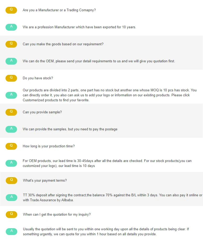The height and width of the screenshot is (246, 203).
Task: Click the Q badge beside 'Can you make the goods' question
Action: pyautogui.click(x=11, y=44)
